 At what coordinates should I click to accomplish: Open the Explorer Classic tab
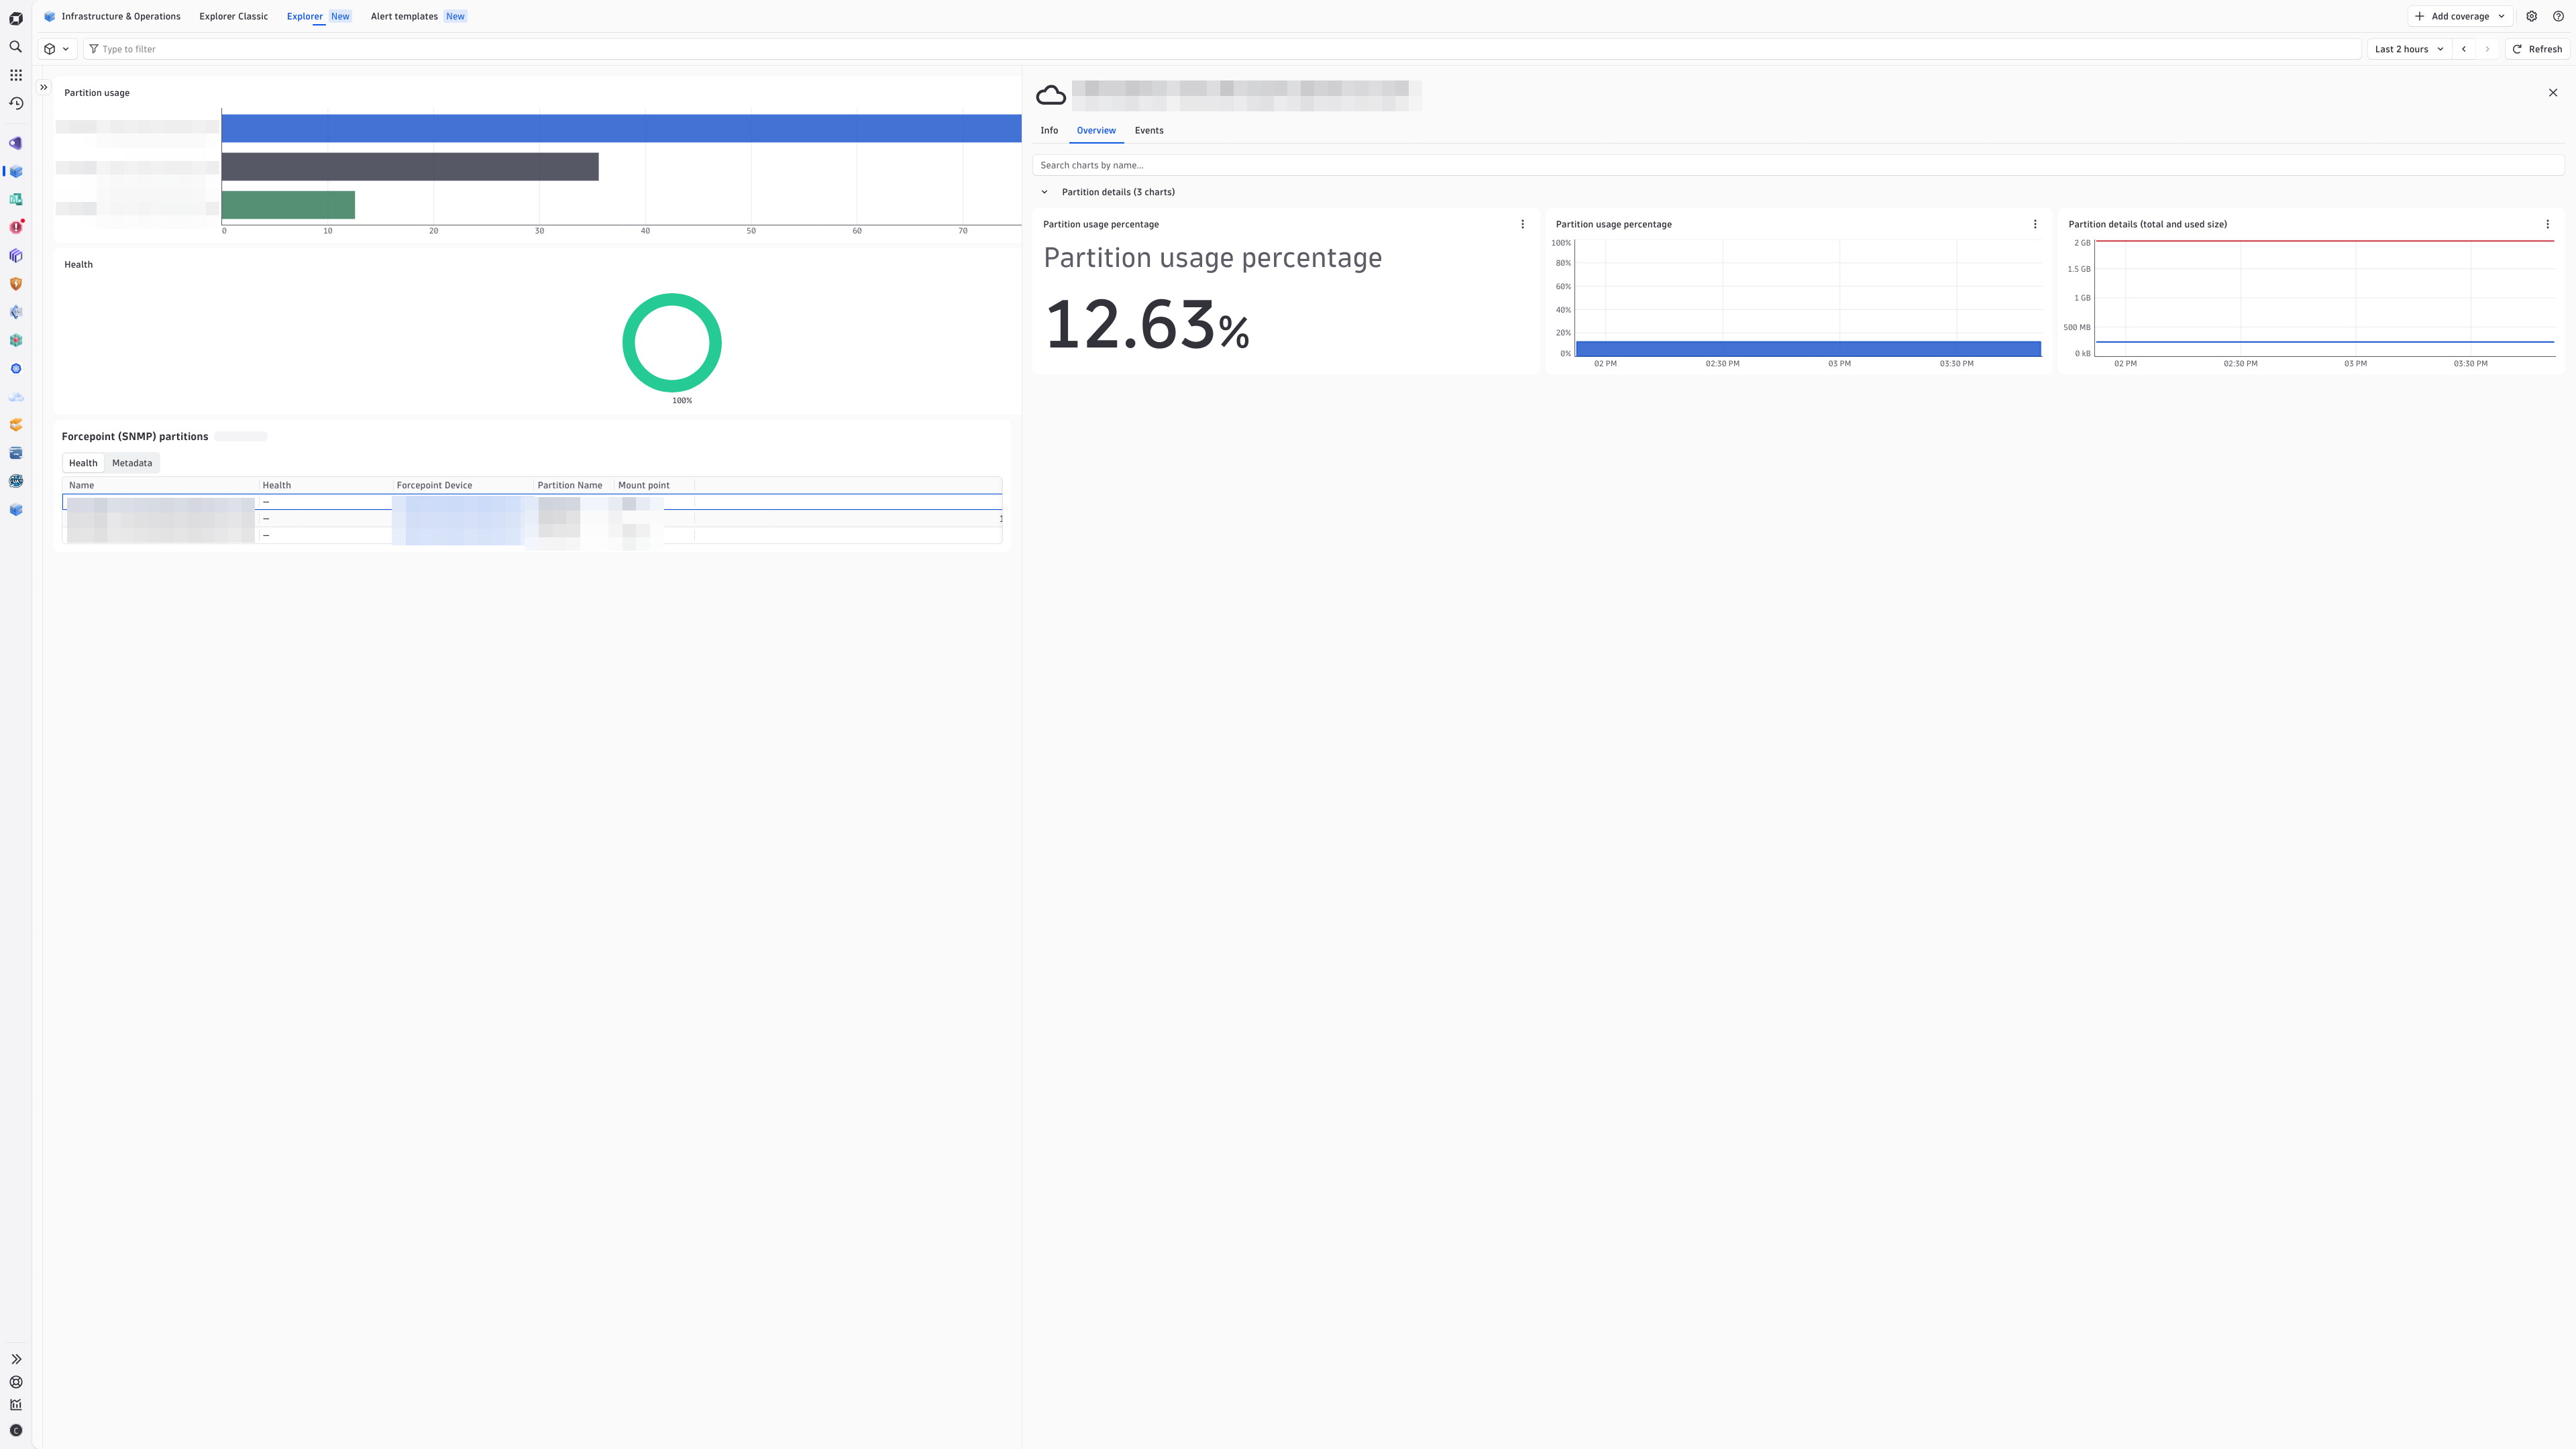click(x=233, y=16)
